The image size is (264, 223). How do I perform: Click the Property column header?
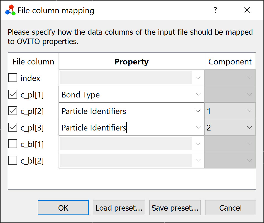point(131,62)
